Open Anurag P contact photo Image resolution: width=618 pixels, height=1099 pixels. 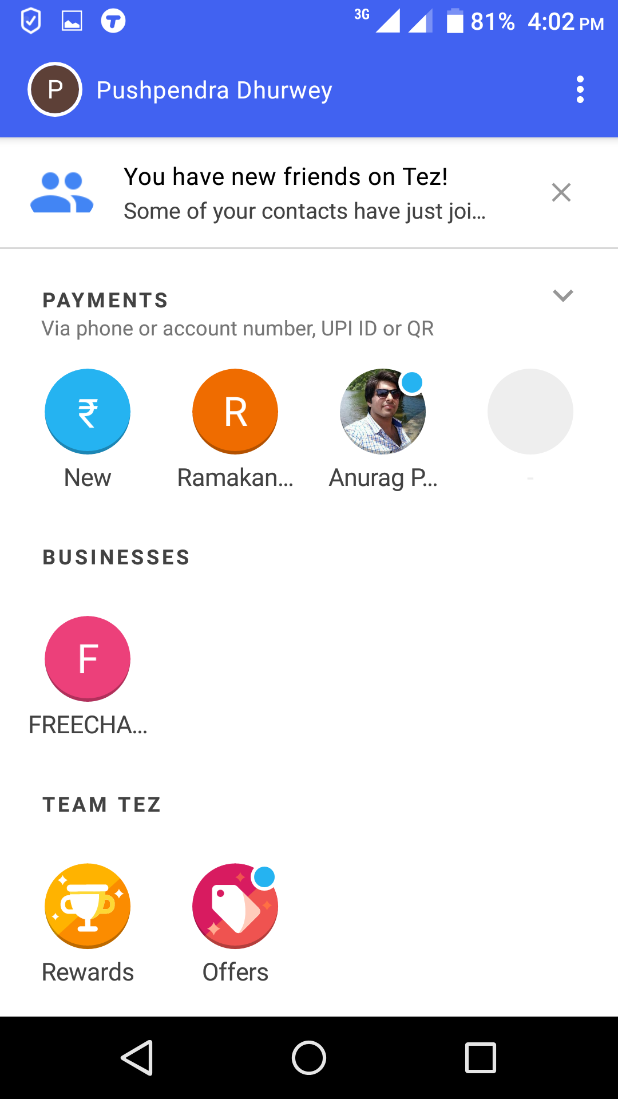click(383, 412)
